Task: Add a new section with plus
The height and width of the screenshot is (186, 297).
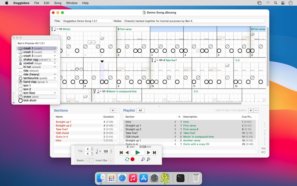Action: (113, 110)
